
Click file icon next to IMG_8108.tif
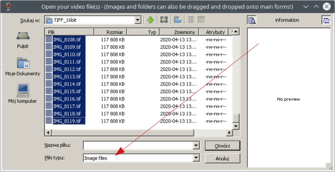point(49,39)
